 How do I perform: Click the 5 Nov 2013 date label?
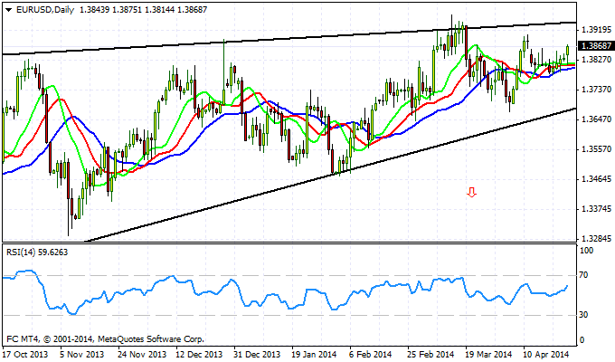pos(82,354)
